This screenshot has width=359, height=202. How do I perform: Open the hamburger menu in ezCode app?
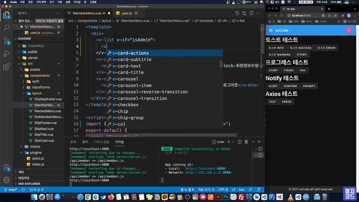tap(270, 30)
